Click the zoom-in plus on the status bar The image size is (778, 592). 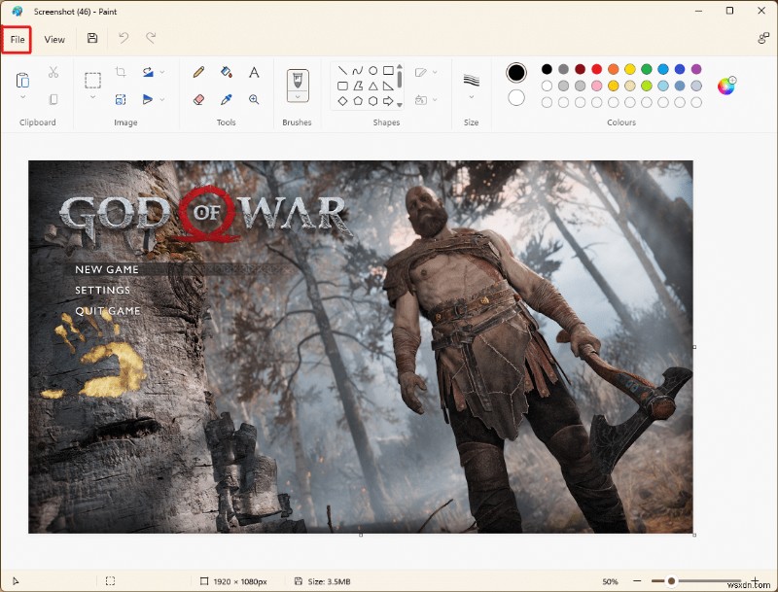click(x=755, y=580)
